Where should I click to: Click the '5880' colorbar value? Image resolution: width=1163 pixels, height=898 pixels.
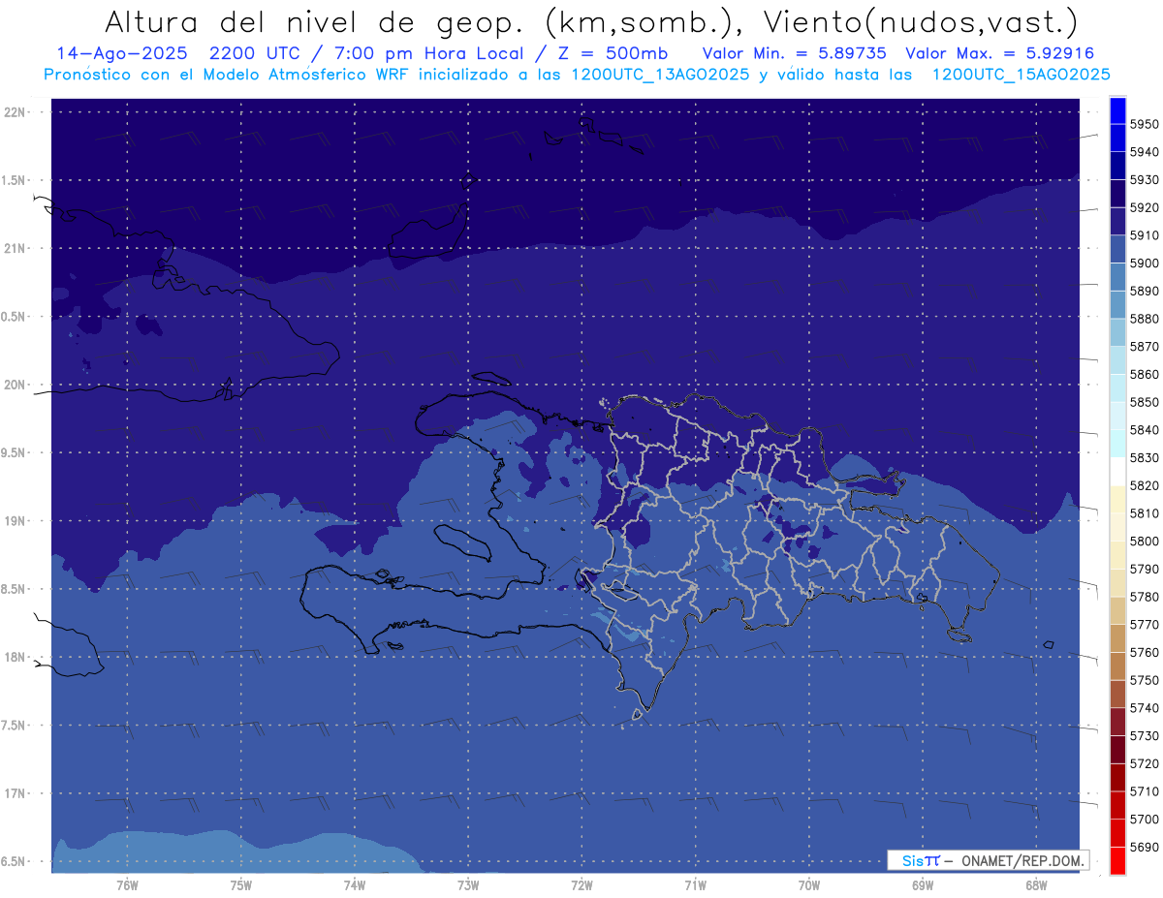pyautogui.click(x=1144, y=319)
